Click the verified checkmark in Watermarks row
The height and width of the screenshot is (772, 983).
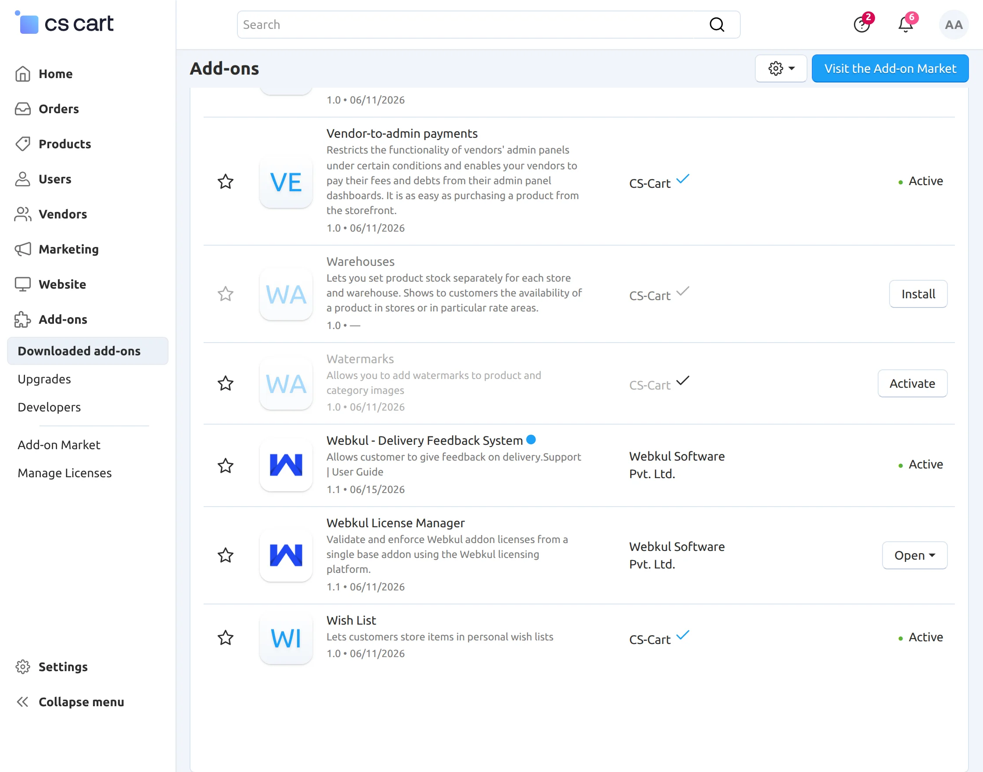pyautogui.click(x=683, y=381)
